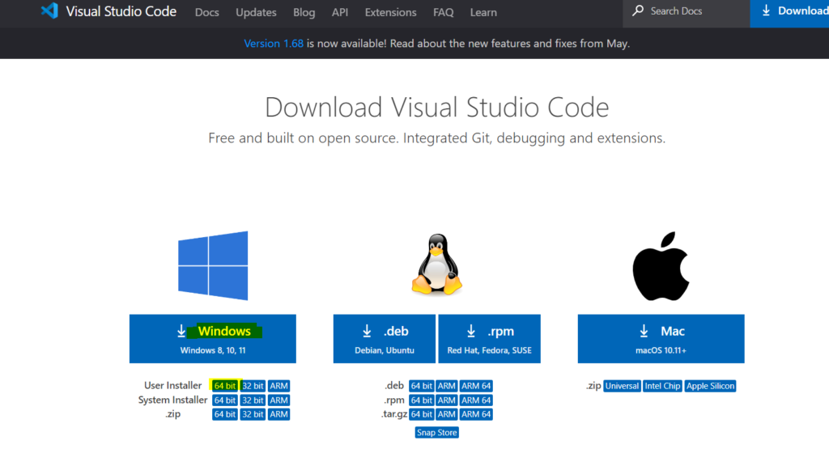The height and width of the screenshot is (466, 829).
Task: Open the Snap Store link
Action: pyautogui.click(x=436, y=433)
